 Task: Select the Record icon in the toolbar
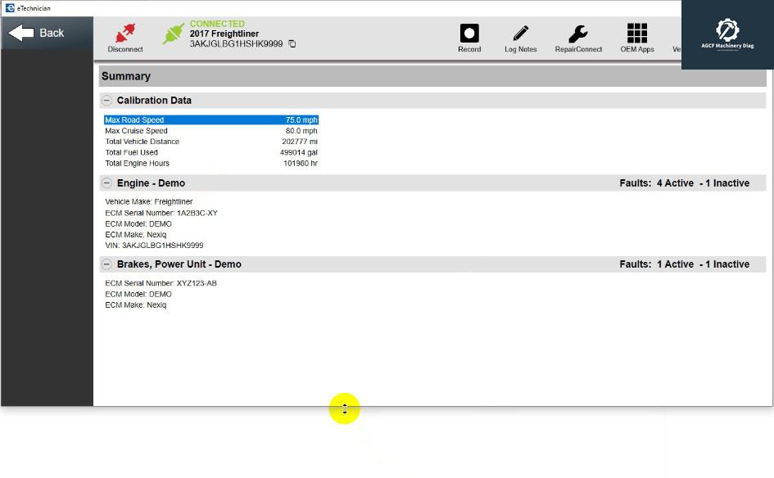coord(469,33)
